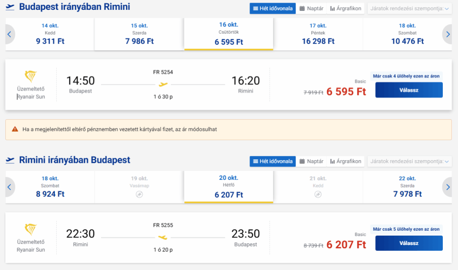
Task: Click the warning triangle in the currency notice
Action: [x=14, y=129]
